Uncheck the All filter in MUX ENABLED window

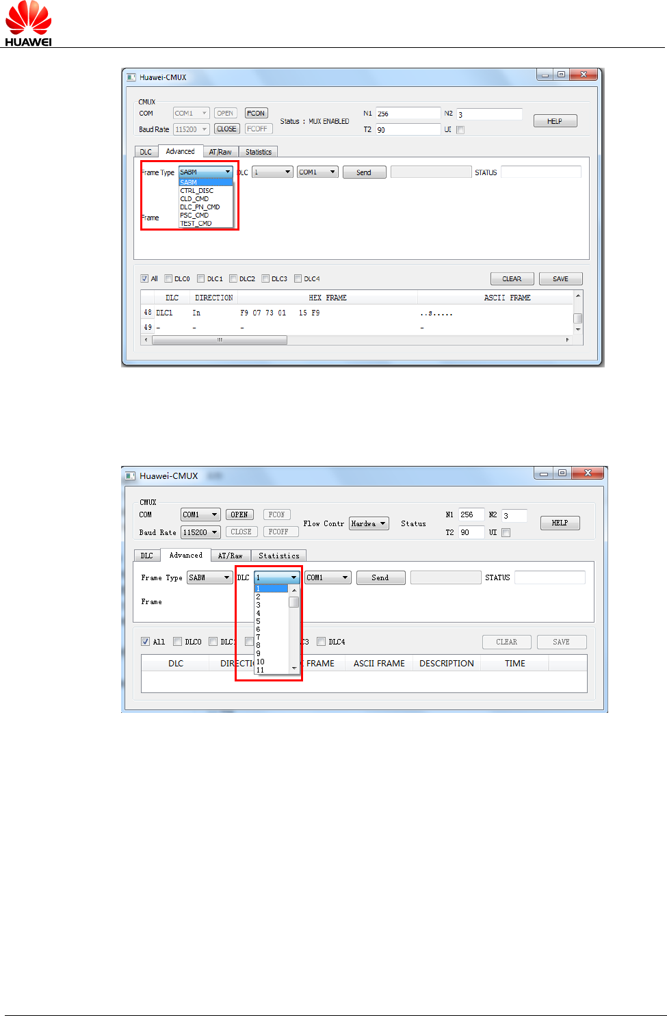[x=144, y=278]
